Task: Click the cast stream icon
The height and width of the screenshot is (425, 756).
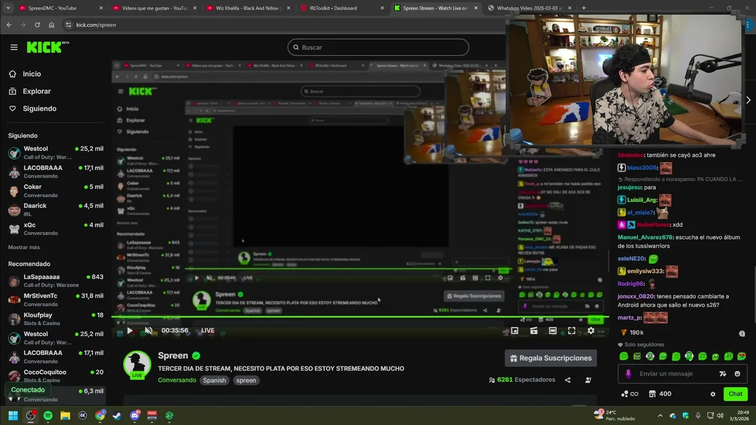Action: point(534,331)
